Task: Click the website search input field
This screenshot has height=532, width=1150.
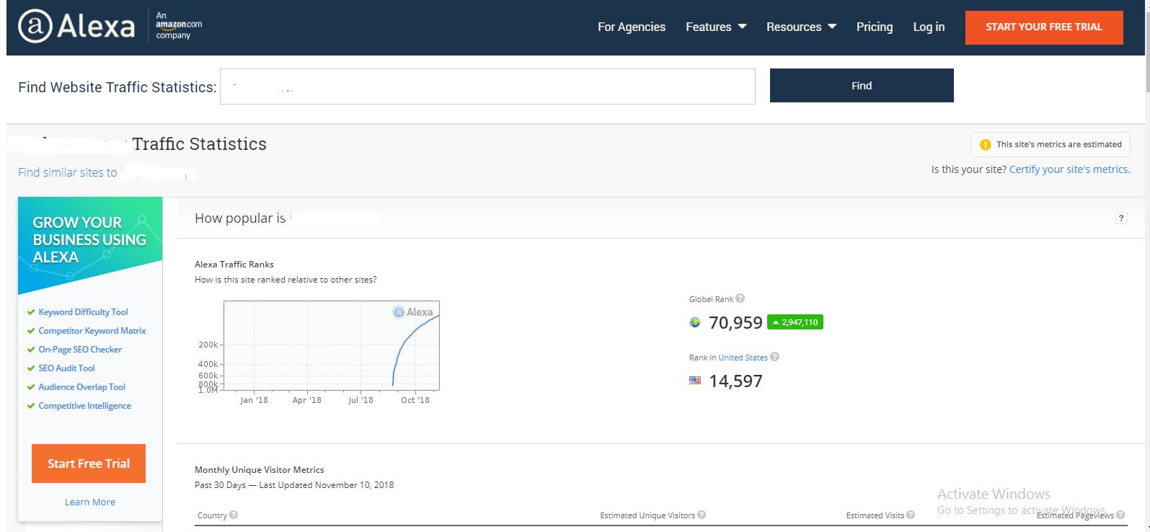Action: (487, 87)
